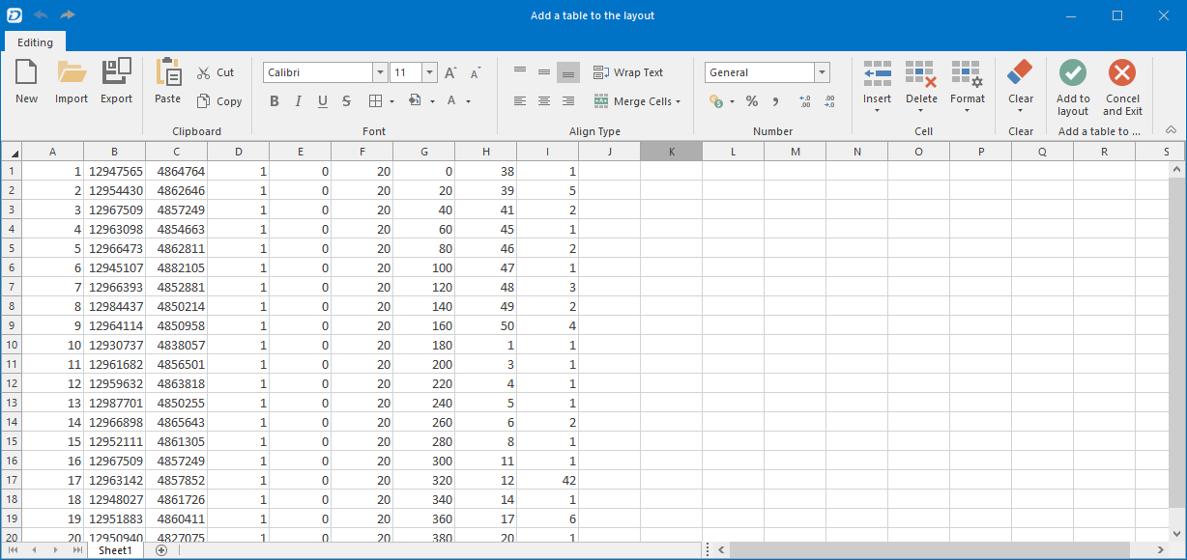Click the percent style icon
Image resolution: width=1187 pixels, height=560 pixels.
pos(752,101)
